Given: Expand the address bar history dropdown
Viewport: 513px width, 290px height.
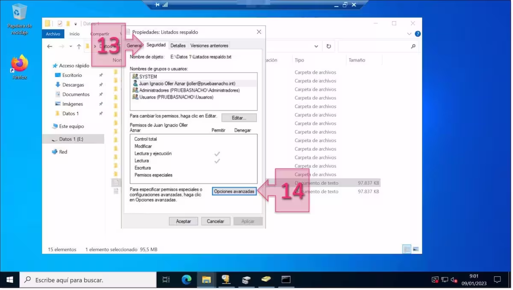Looking at the screenshot, I should (316, 46).
